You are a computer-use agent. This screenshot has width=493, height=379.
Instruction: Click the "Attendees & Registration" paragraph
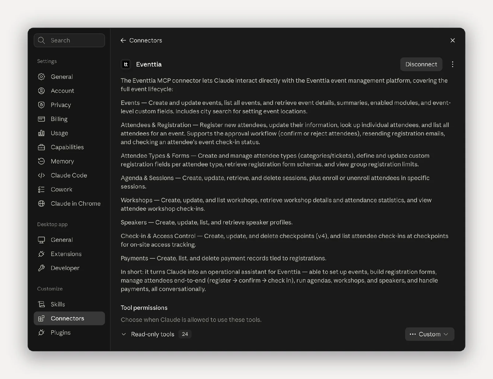285,134
